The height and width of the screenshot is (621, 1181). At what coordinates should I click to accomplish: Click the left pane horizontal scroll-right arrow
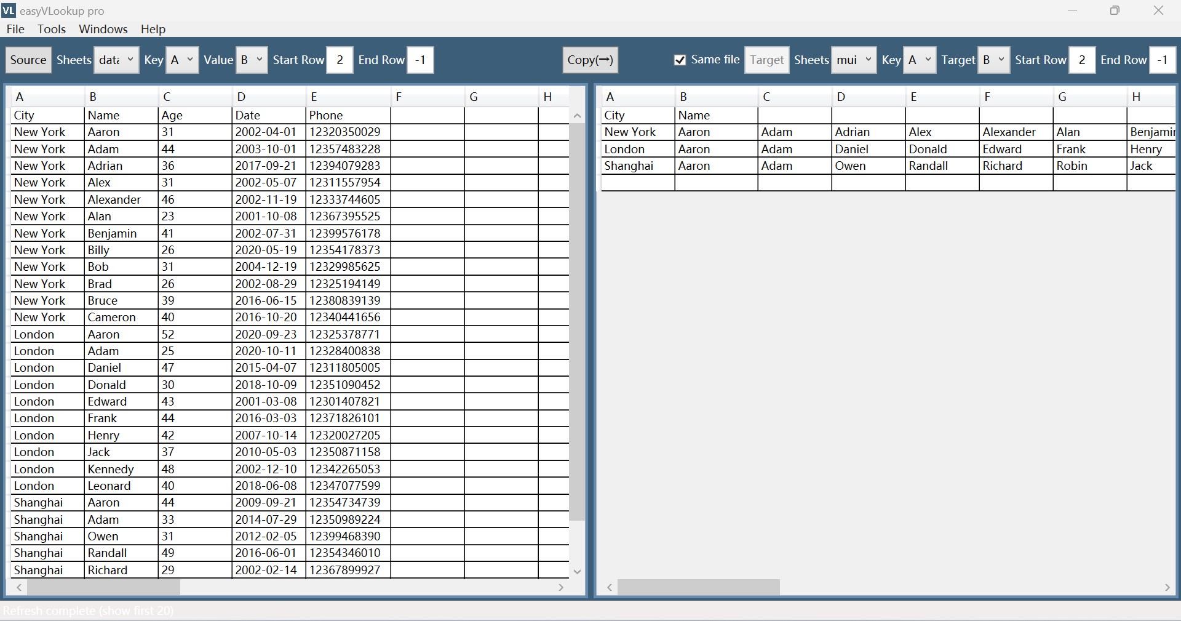[x=561, y=588]
